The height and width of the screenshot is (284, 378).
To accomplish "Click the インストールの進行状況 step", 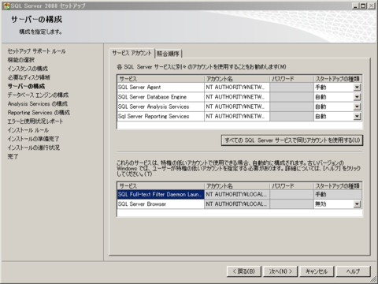I will (x=34, y=148).
